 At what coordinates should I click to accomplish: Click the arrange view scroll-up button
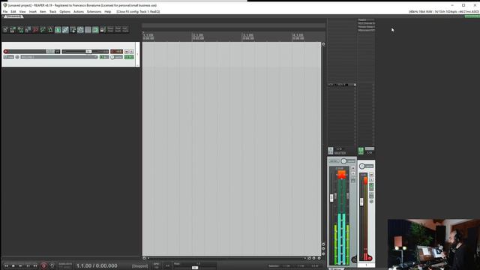coord(323,44)
